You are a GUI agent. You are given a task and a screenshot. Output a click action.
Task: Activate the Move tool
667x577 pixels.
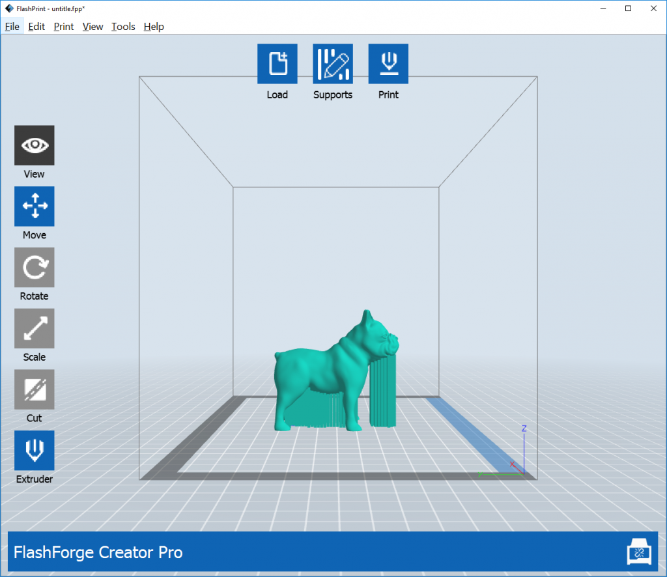35,206
